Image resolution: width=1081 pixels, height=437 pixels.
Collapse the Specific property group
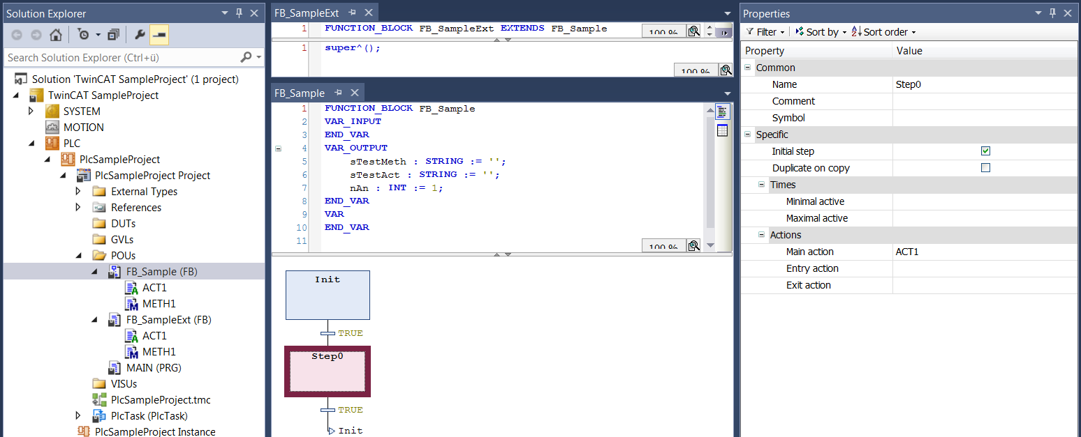click(x=748, y=135)
